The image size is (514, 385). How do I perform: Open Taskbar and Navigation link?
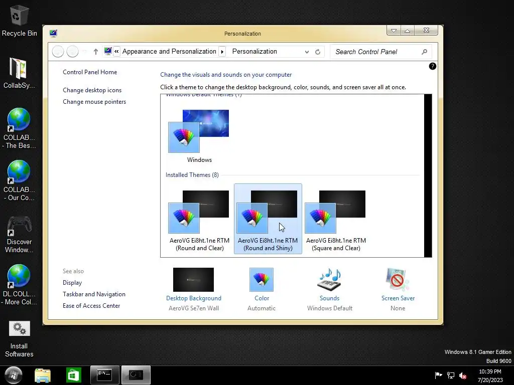click(x=94, y=294)
